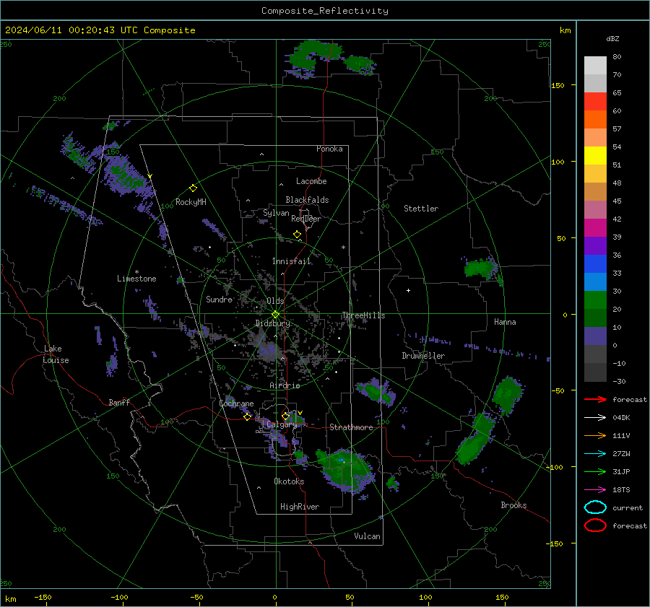Click the Calgary city label
Viewport: 650px width, 607px height.
coord(282,424)
